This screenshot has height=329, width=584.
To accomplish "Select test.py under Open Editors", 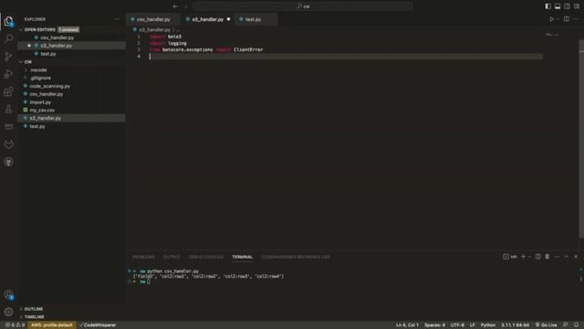I will [x=48, y=54].
